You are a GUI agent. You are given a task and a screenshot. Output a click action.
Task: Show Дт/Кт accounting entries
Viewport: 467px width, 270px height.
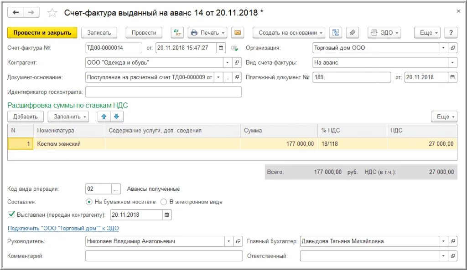pos(177,33)
